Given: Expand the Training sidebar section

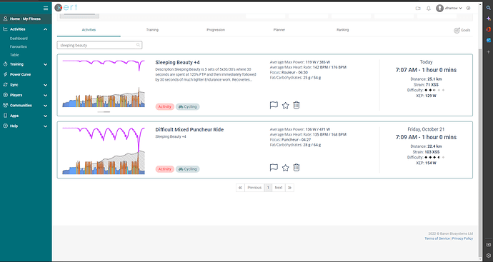Looking at the screenshot, I should pos(45,64).
